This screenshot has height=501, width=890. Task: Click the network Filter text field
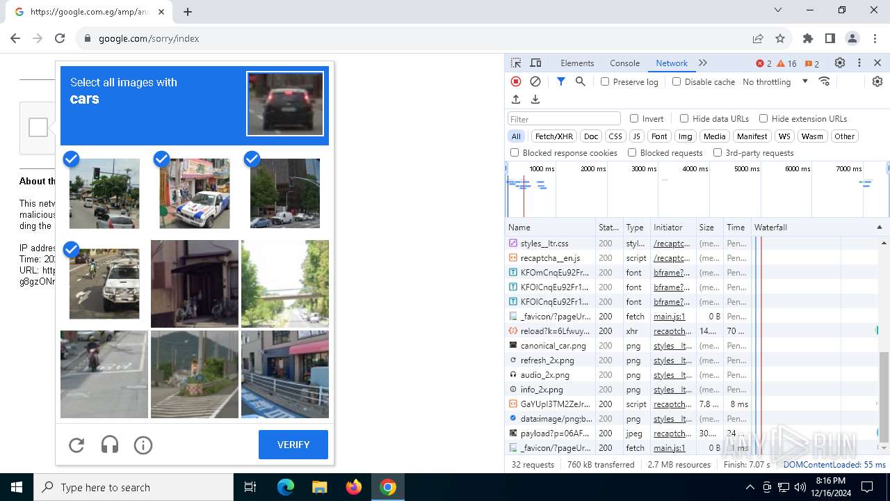point(564,119)
